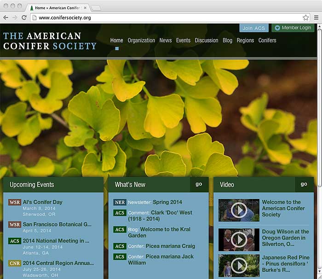Play the Doug Wilson video thumbnail
This screenshot has width=322, height=279.
pyautogui.click(x=239, y=239)
